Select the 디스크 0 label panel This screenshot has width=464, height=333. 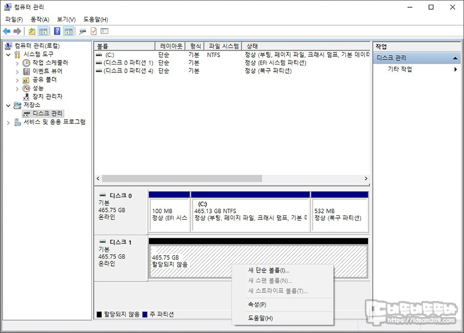pyautogui.click(x=121, y=212)
